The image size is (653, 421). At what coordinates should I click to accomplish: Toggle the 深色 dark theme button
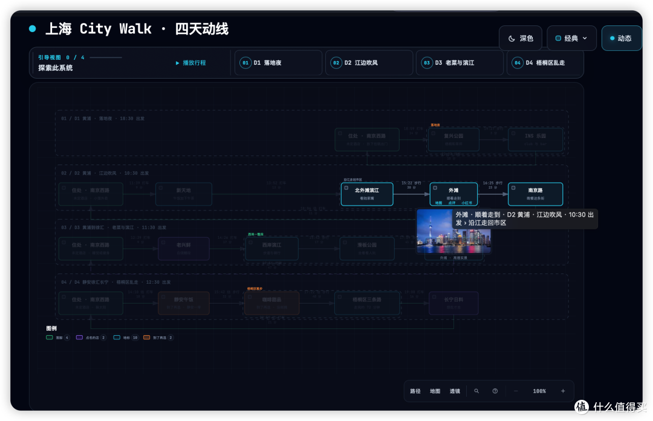click(x=521, y=38)
